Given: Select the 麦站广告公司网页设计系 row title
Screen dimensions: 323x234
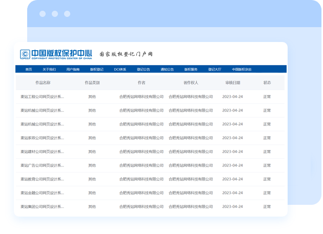Looking at the screenshot, I should coord(43,165).
